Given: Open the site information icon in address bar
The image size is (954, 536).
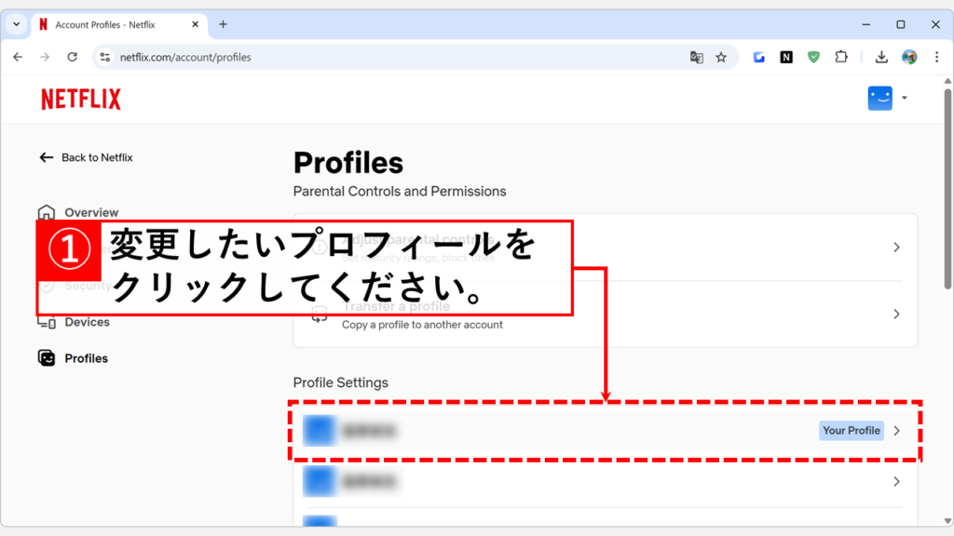Looking at the screenshot, I should coord(104,57).
